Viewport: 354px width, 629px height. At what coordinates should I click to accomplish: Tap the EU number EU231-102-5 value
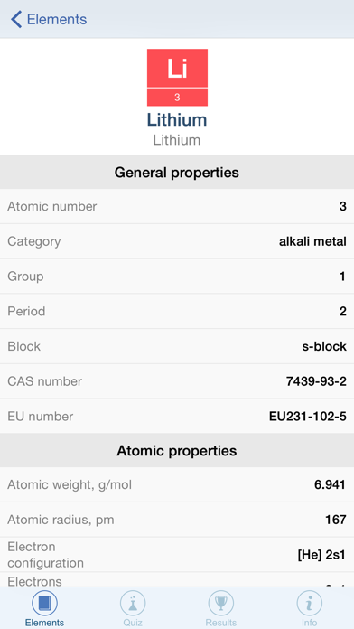click(308, 416)
